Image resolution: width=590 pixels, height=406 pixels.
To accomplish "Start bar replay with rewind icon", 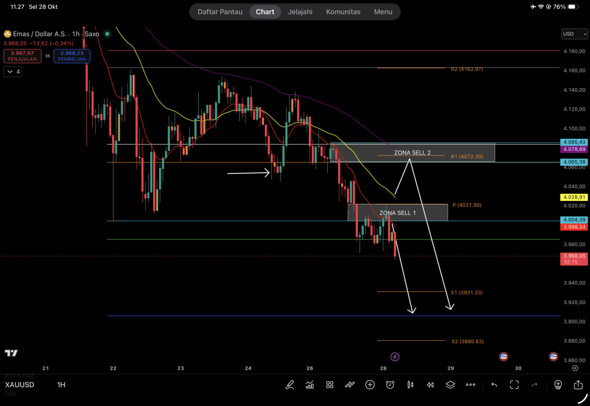I will coord(430,385).
